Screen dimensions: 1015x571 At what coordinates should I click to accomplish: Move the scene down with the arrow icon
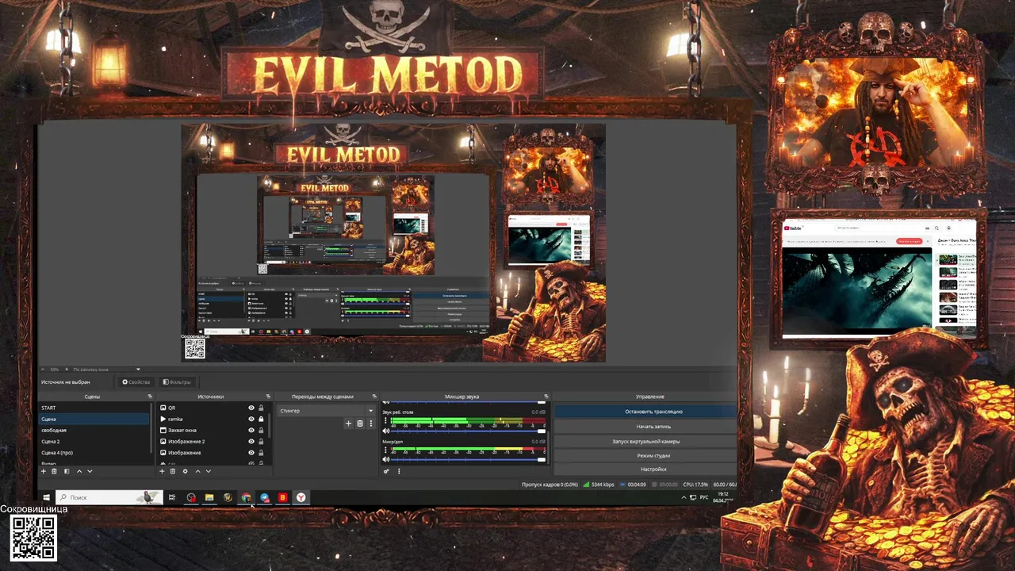[x=90, y=471]
